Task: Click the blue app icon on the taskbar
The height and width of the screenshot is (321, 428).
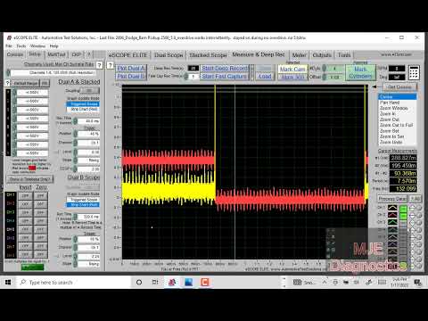Action: pos(188,282)
